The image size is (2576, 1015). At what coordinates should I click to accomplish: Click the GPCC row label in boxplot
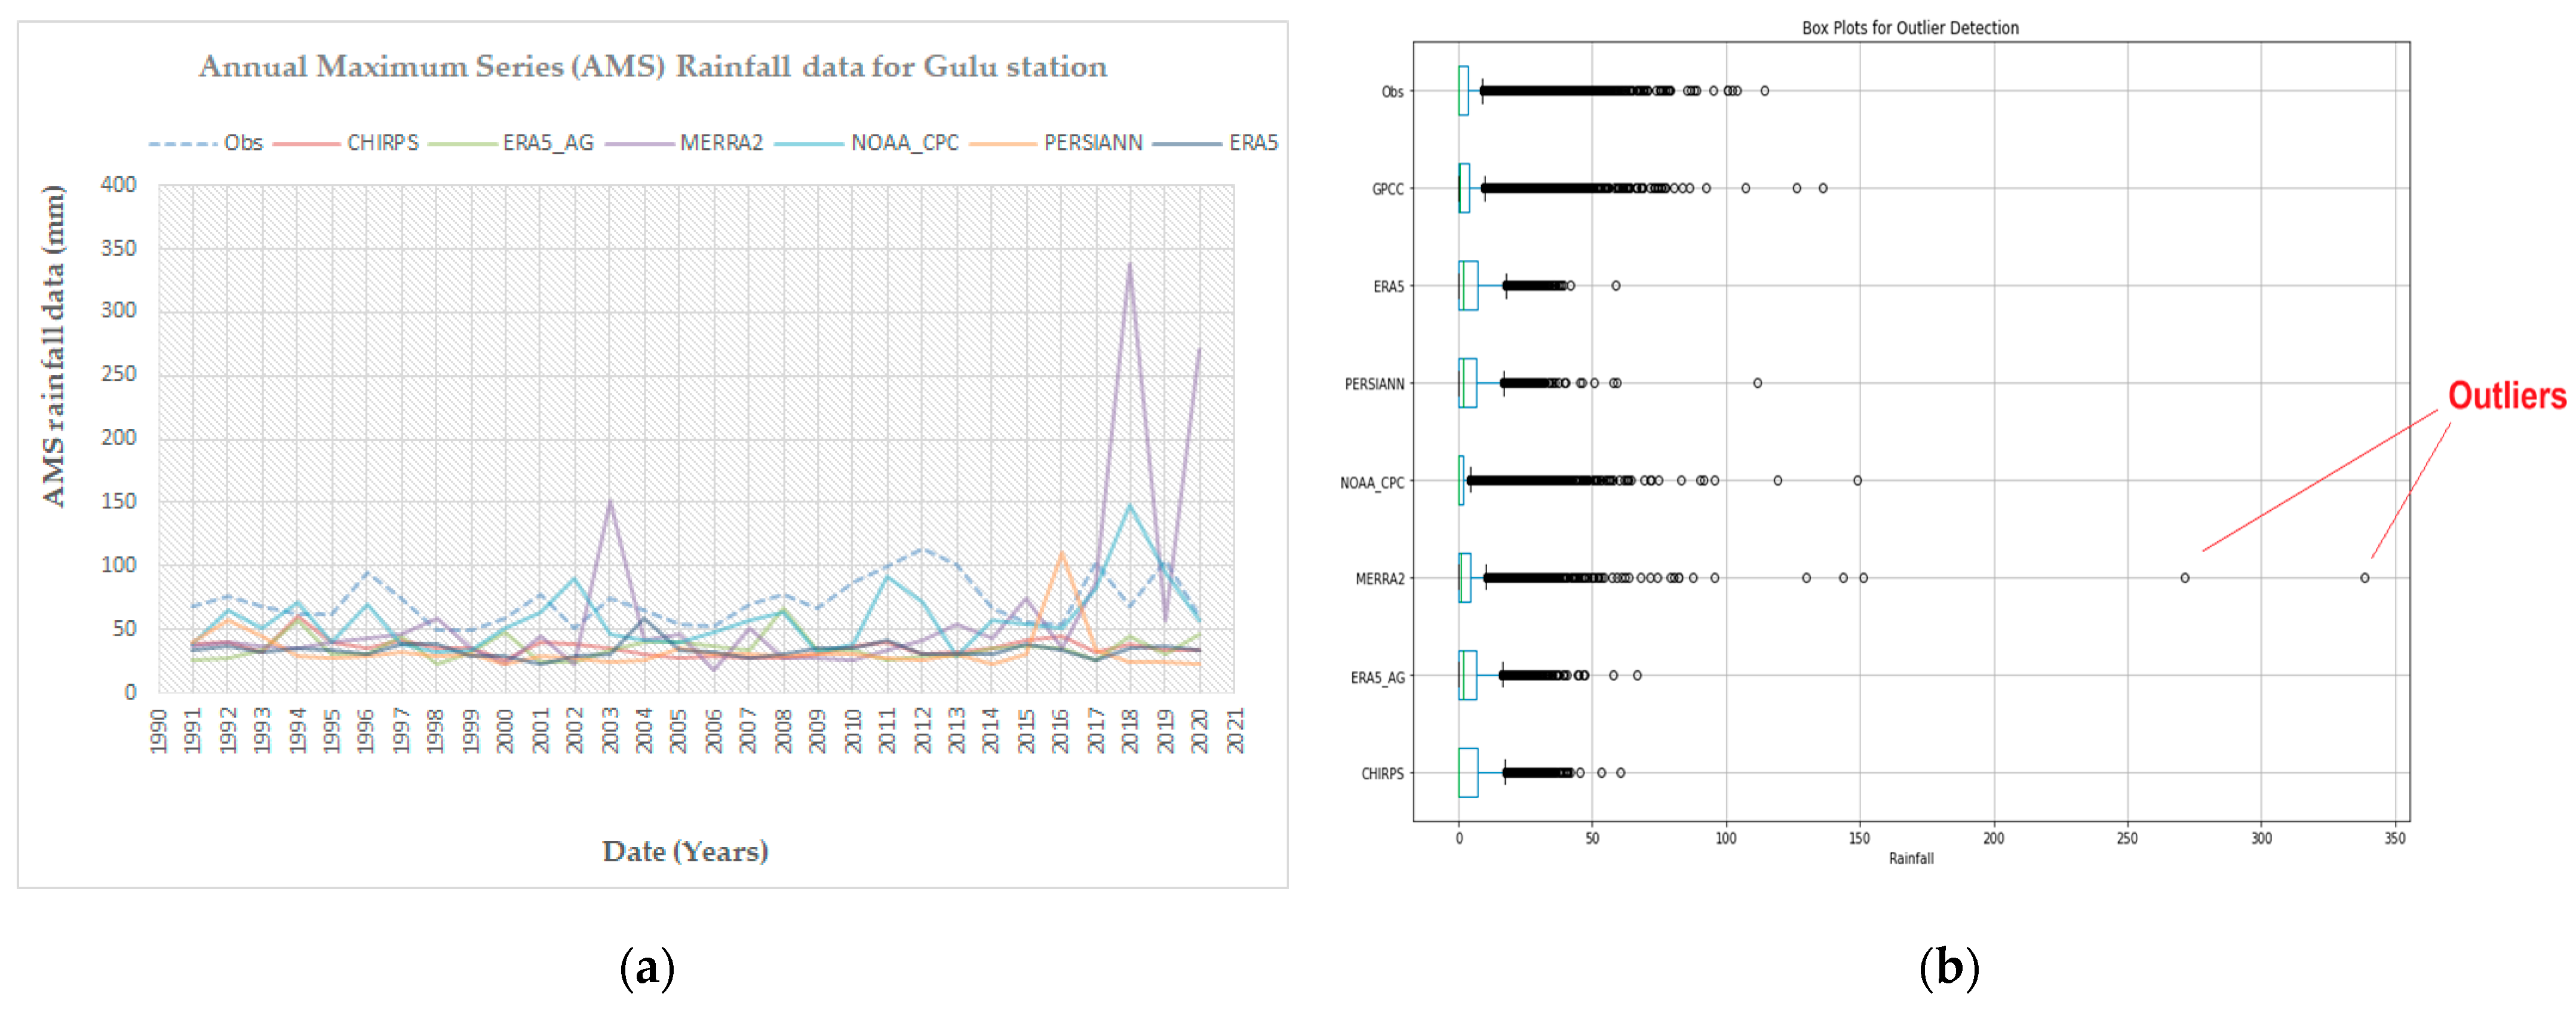coord(1387,189)
